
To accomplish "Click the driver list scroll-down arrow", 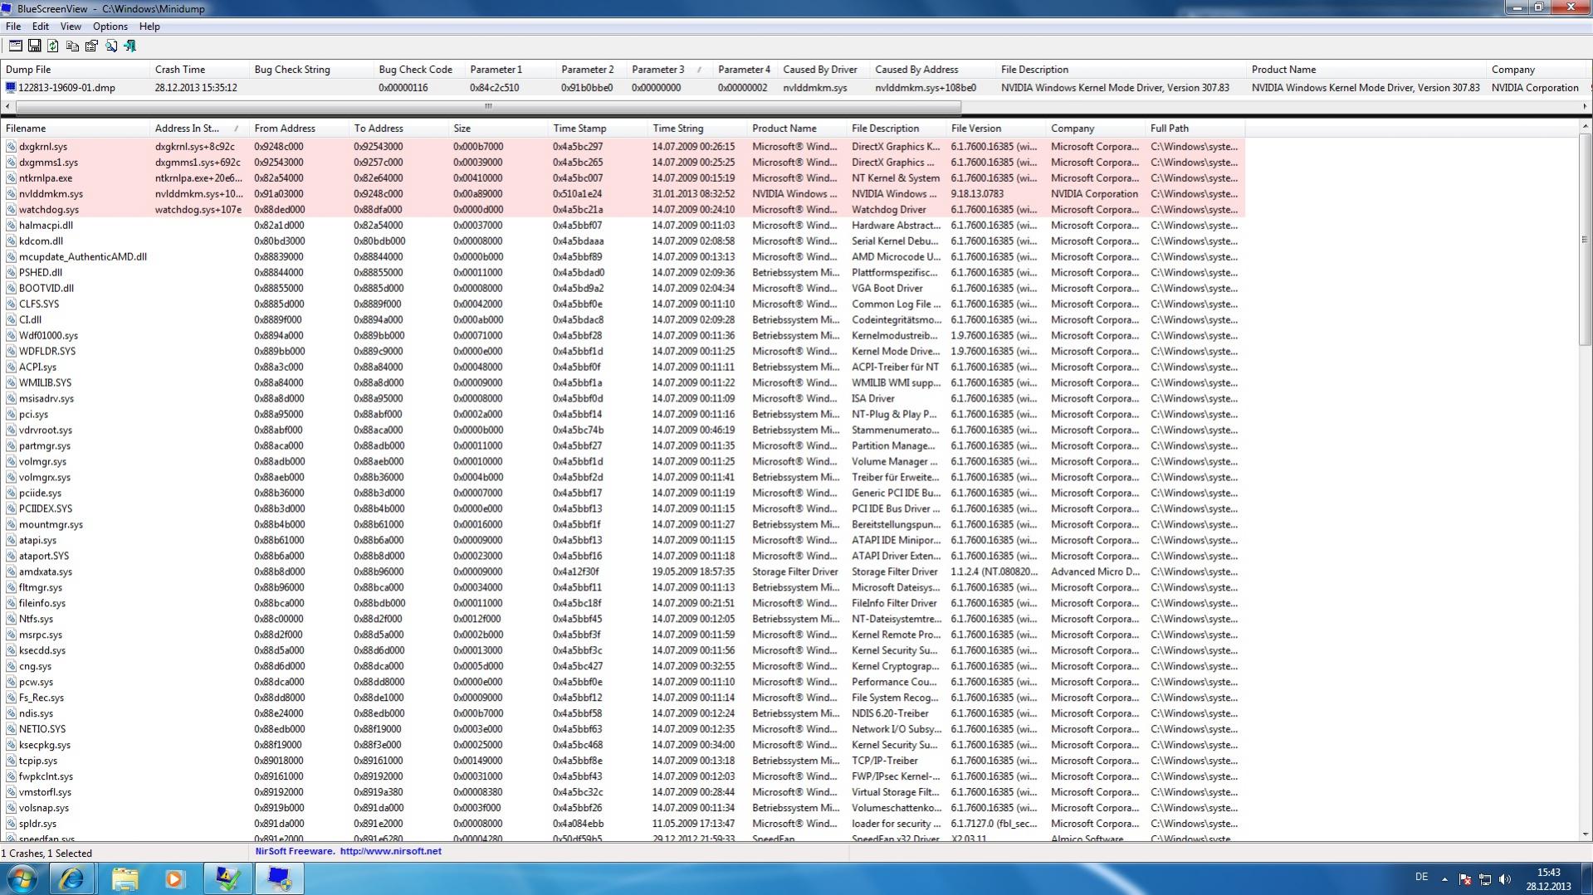I will [x=1586, y=834].
